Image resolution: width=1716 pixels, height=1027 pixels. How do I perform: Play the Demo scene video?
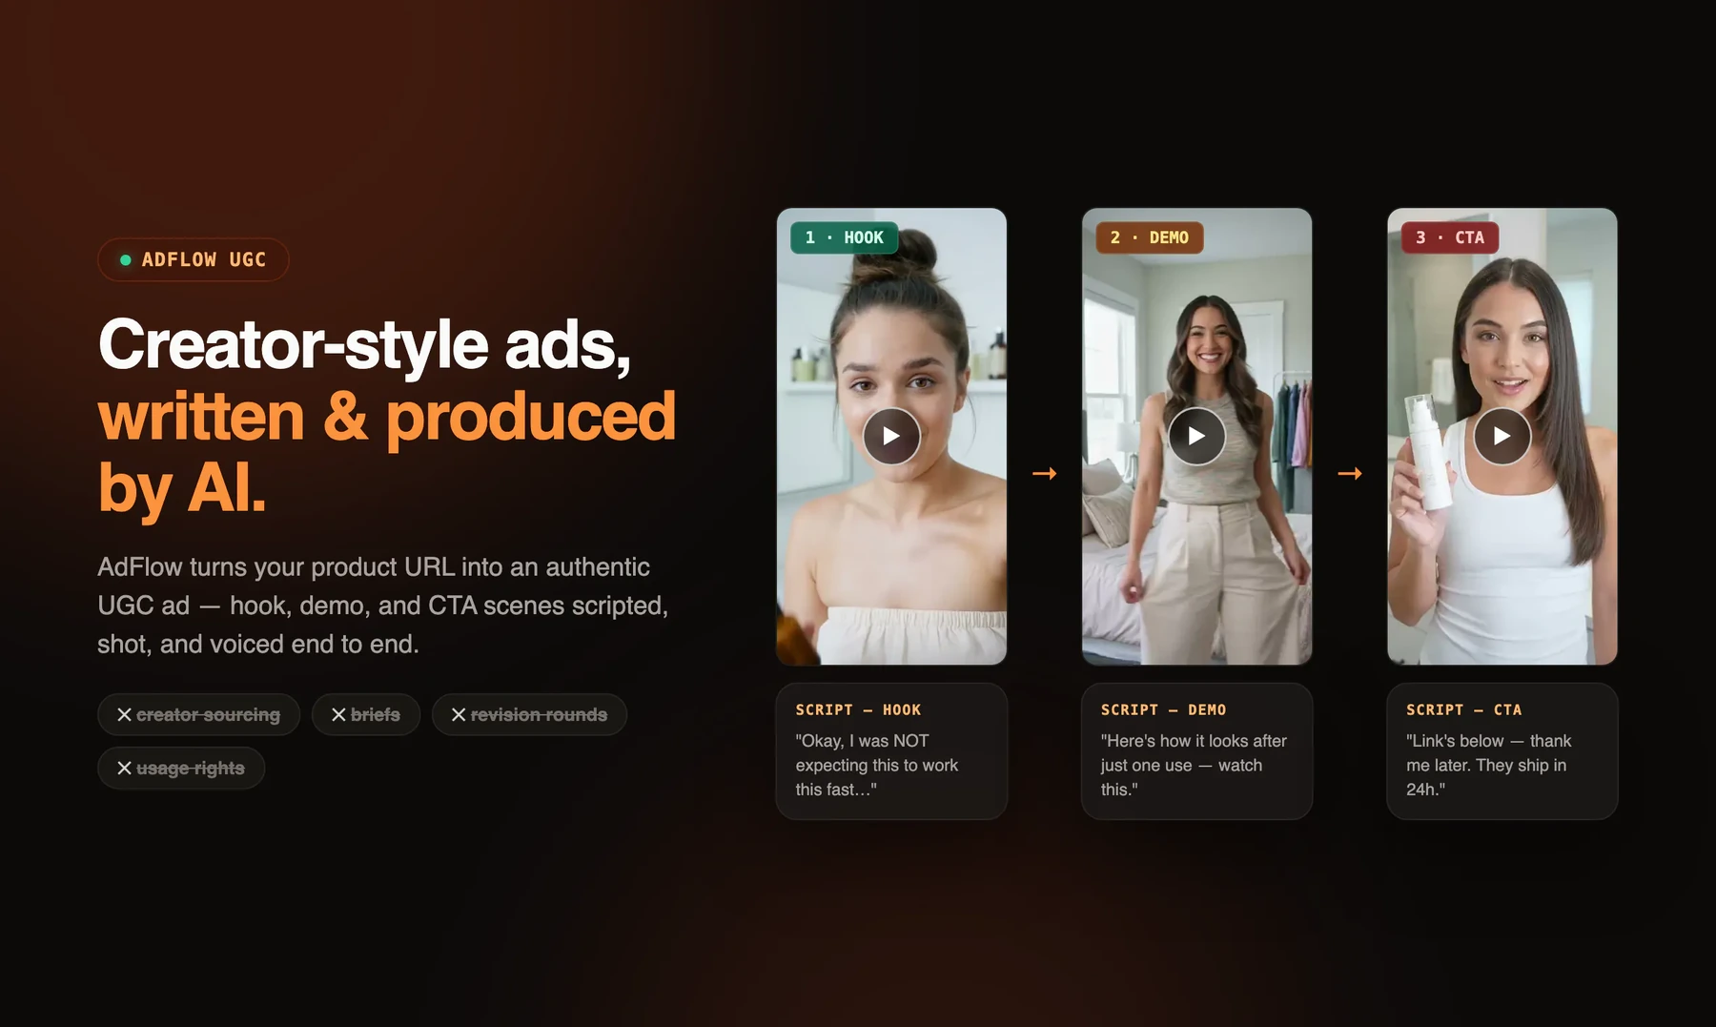click(1196, 436)
